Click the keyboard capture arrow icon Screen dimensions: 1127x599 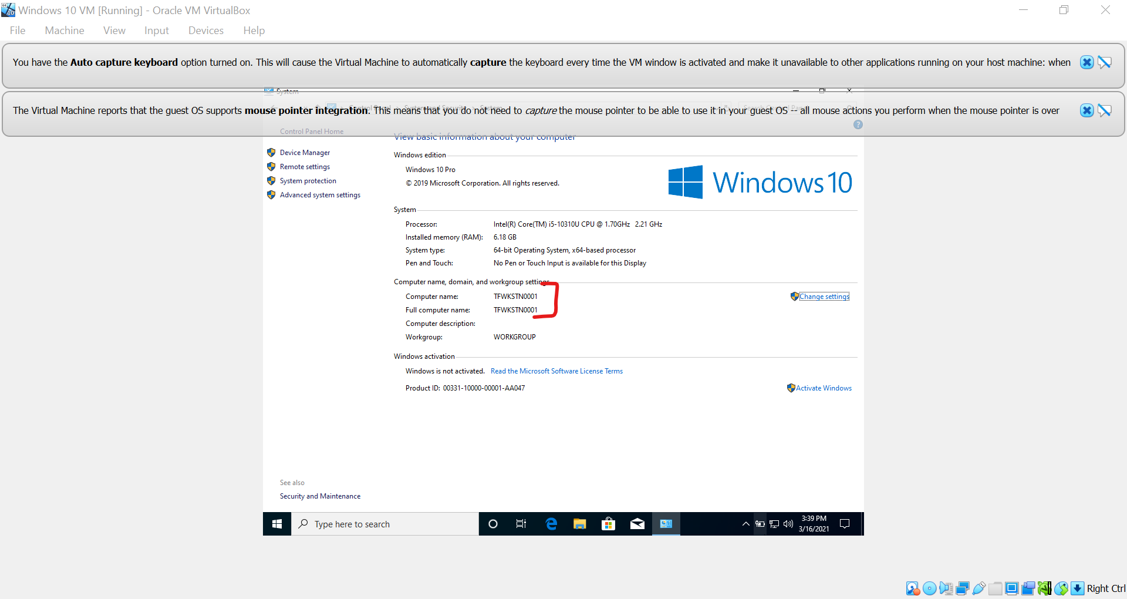pos(1077,588)
